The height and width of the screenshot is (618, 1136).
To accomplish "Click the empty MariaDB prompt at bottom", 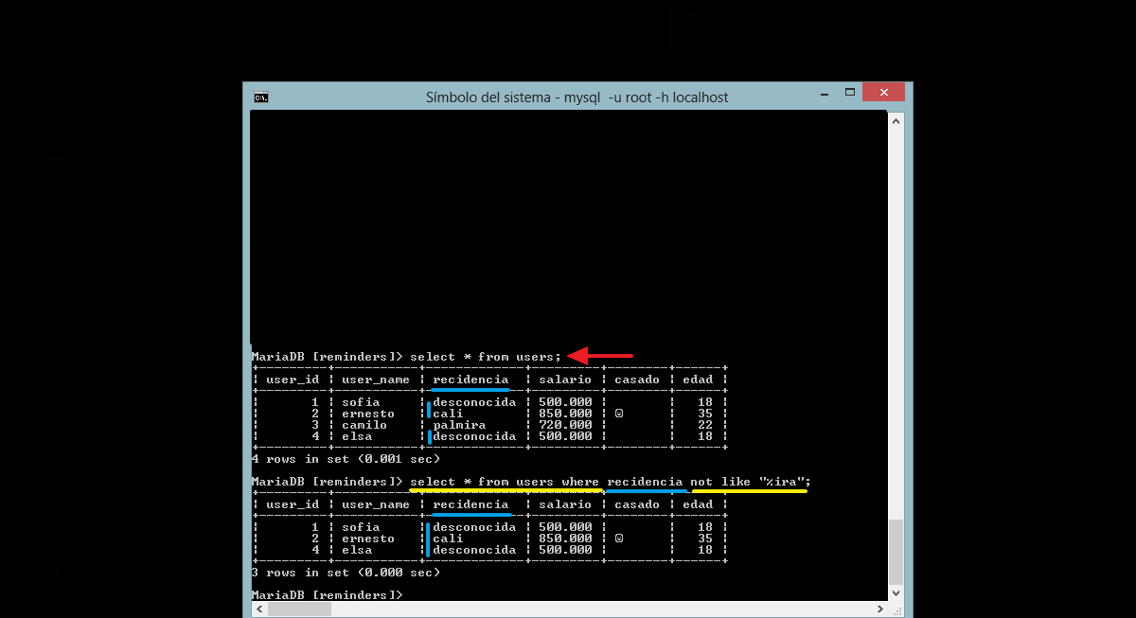I will click(327, 595).
